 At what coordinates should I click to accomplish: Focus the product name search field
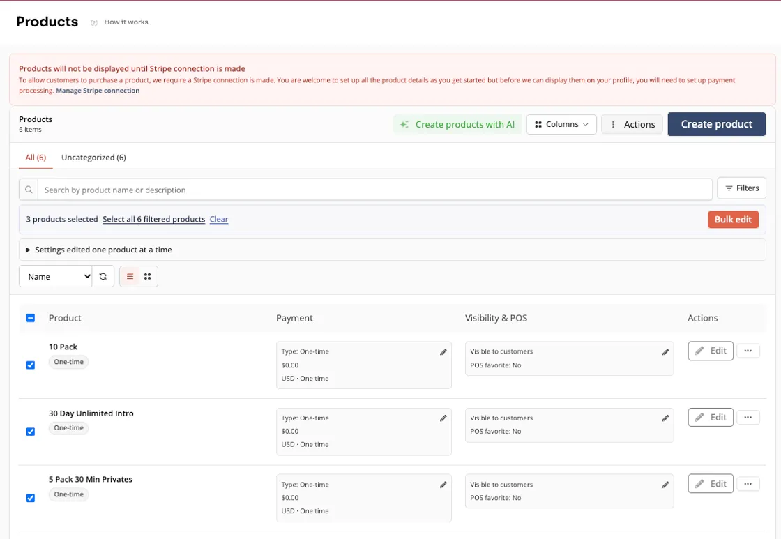click(375, 190)
